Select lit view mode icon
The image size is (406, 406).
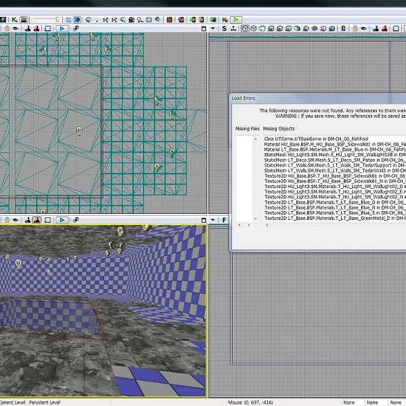pos(271,28)
